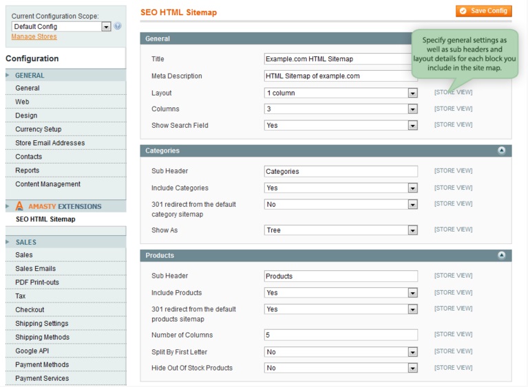Change the Columns dropdown value
Screen dimensions: 528x387
point(341,109)
